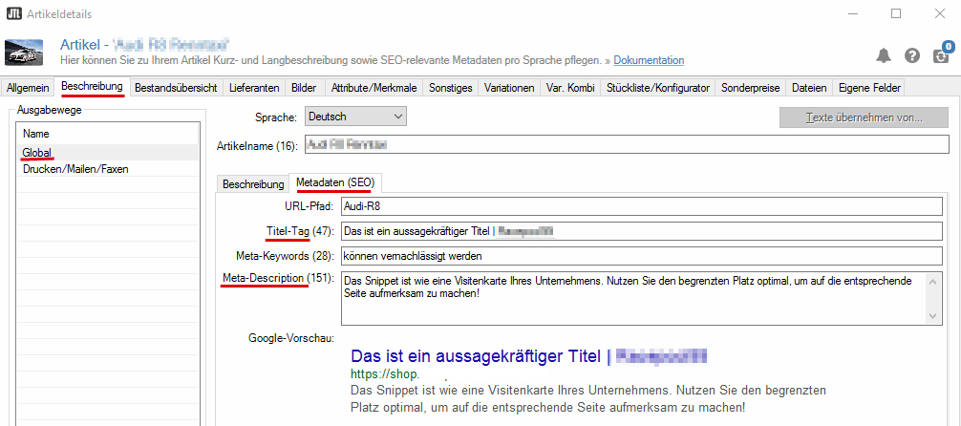Screen dimensions: 961x426
Task: Open the Dokumentation link
Action: pyautogui.click(x=649, y=60)
